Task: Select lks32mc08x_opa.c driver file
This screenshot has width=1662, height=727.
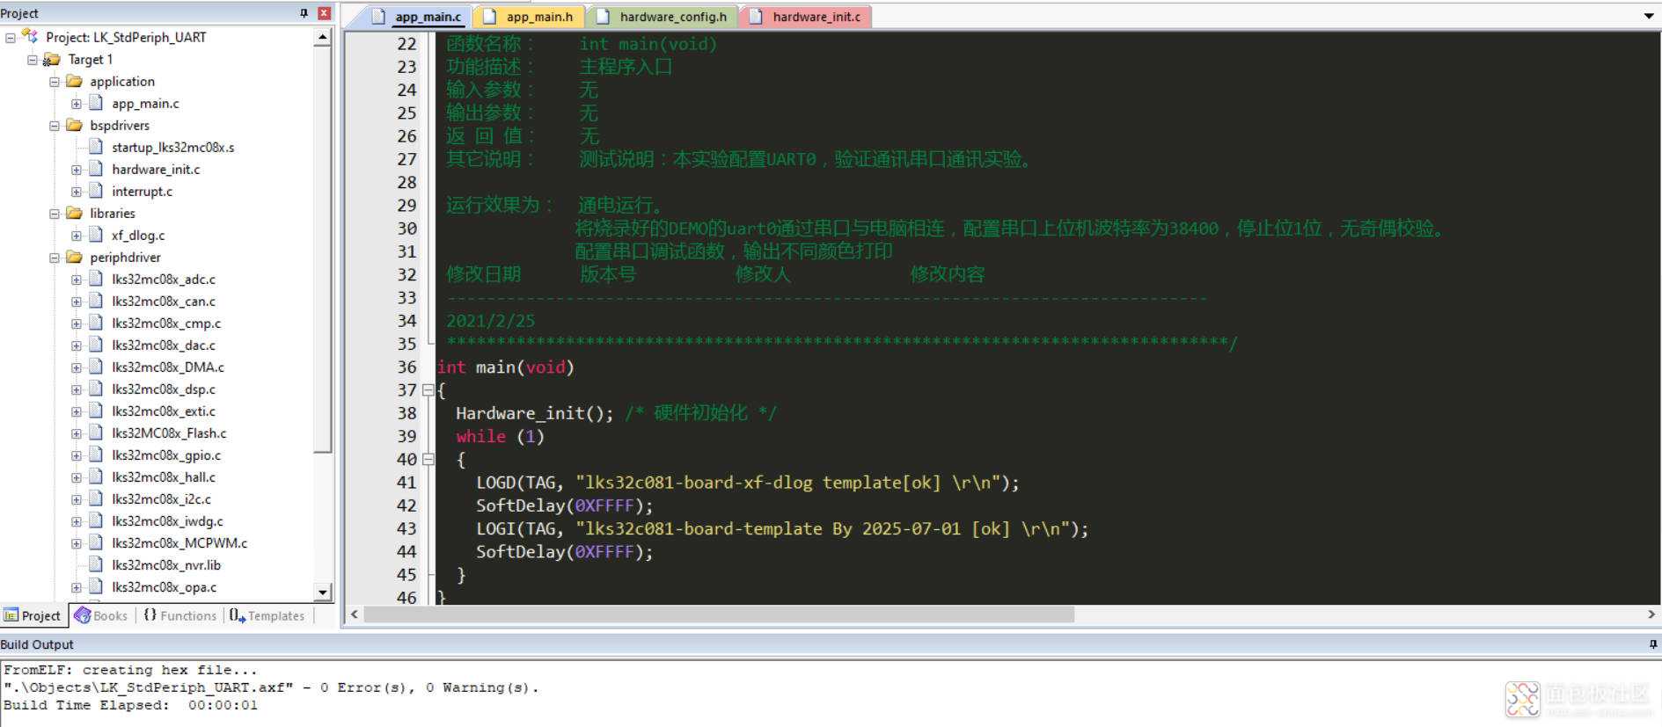Action: (x=164, y=586)
